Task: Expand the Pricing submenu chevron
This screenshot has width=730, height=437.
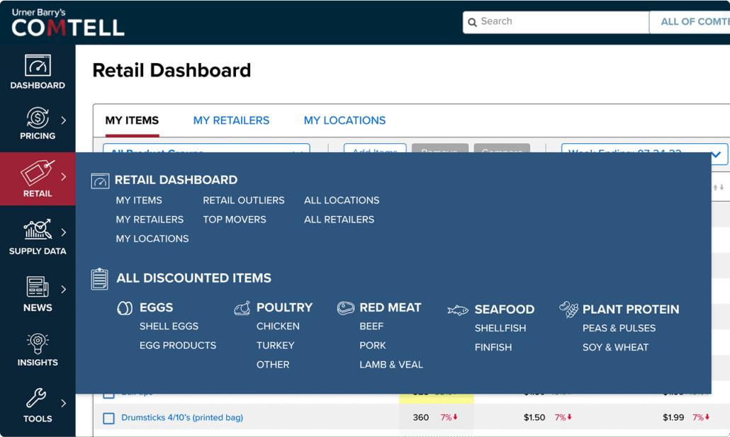Action: [x=64, y=120]
